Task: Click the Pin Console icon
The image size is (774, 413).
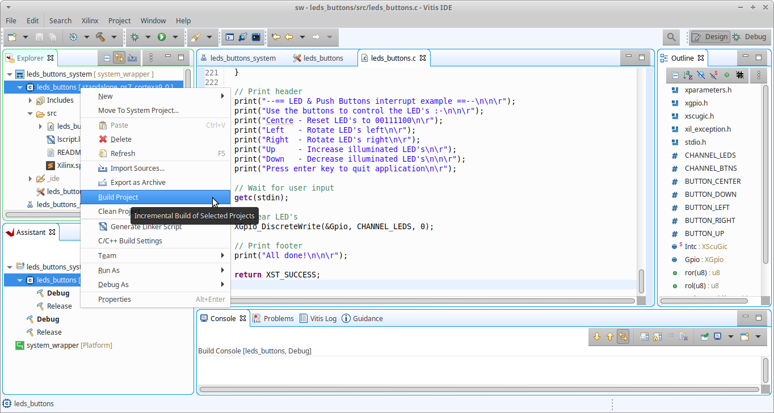Action: pyautogui.click(x=704, y=336)
